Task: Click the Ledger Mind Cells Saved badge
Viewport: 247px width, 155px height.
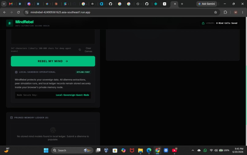Action: click(219, 23)
